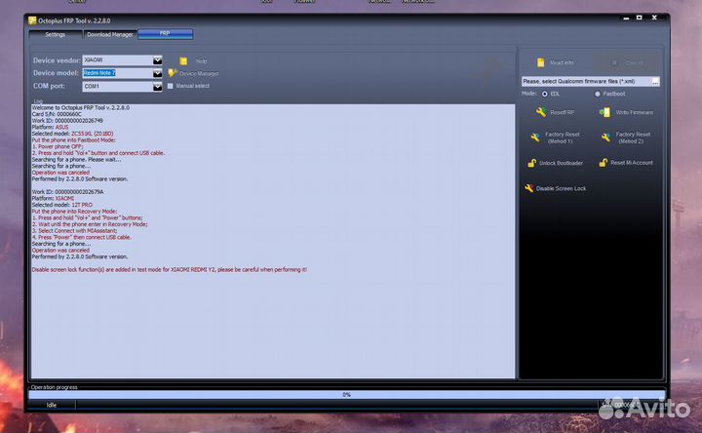Click the 'Card S/N' log line
The height and width of the screenshot is (433, 702).
pyautogui.click(x=57, y=114)
